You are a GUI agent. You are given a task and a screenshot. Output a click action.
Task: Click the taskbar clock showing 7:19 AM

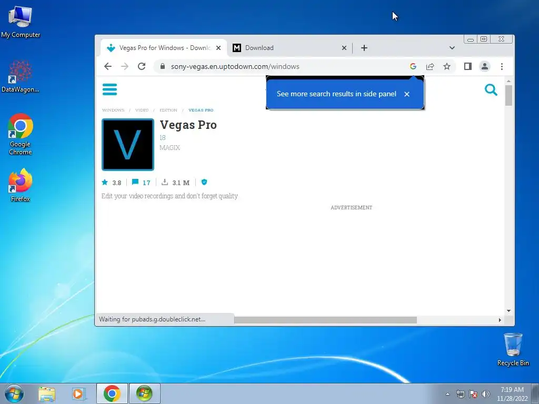pos(512,394)
